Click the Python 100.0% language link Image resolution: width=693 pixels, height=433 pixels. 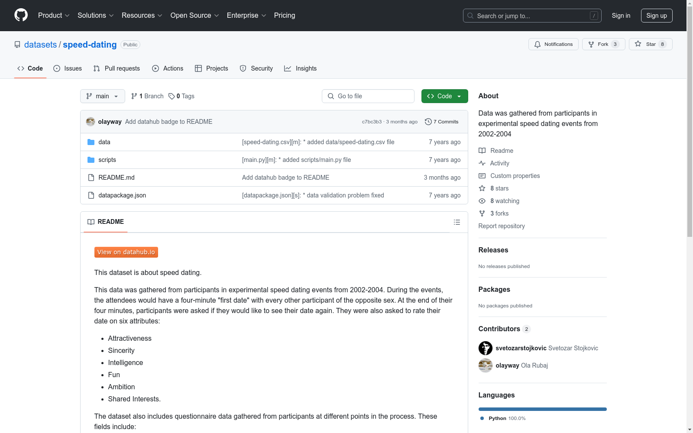[503, 418]
